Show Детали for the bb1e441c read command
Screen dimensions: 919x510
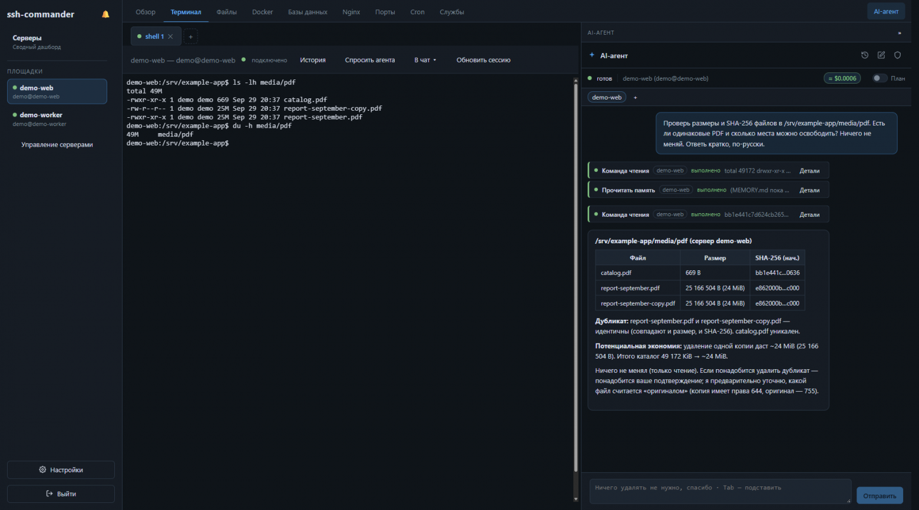pyautogui.click(x=809, y=214)
